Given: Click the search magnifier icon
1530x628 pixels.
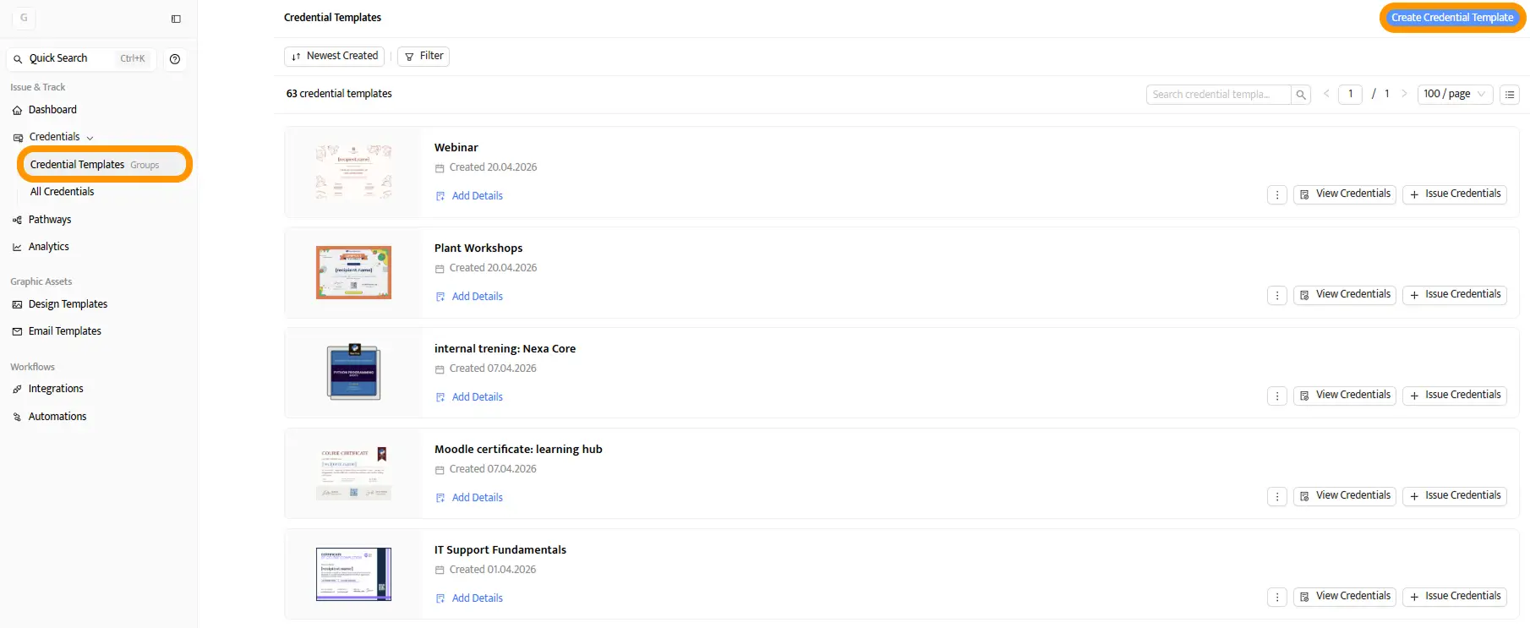Looking at the screenshot, I should click(x=1301, y=95).
